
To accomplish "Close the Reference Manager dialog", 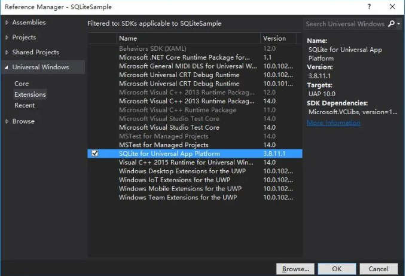I will (392, 7).
